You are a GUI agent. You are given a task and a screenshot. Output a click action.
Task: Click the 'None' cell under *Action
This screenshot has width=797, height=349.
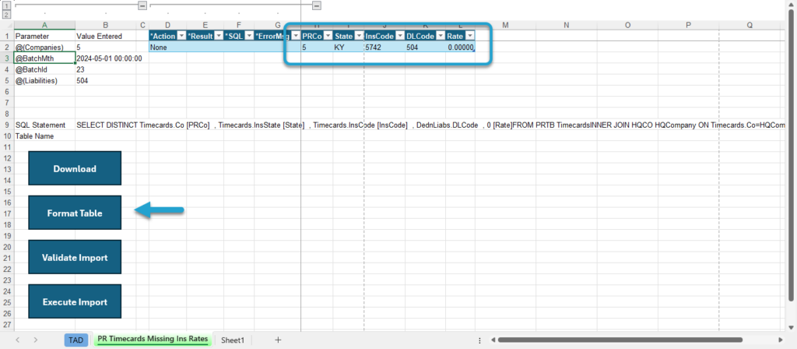pyautogui.click(x=168, y=48)
